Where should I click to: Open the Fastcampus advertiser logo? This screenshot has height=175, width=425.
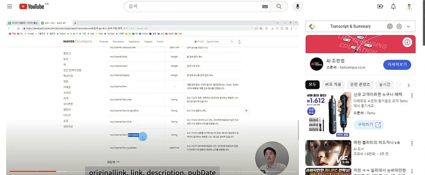coord(316,64)
